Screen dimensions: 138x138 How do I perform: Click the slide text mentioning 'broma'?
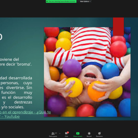[x=16, y=64]
